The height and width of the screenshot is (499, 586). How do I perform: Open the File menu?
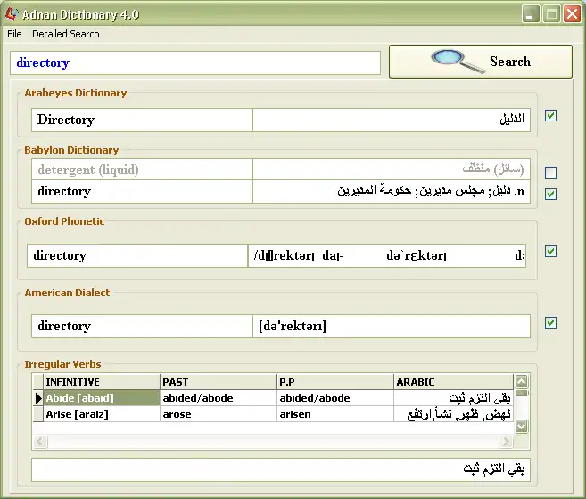click(x=14, y=34)
